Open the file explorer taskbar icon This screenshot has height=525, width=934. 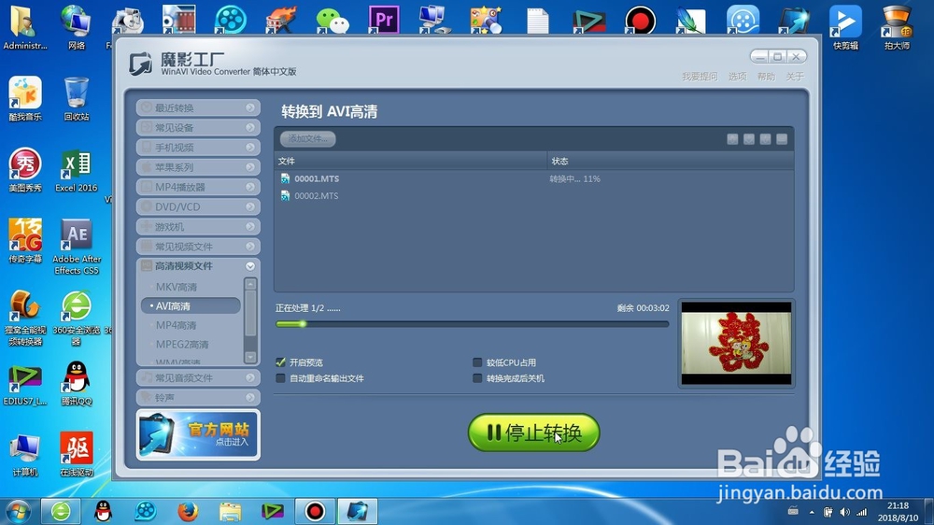click(231, 511)
